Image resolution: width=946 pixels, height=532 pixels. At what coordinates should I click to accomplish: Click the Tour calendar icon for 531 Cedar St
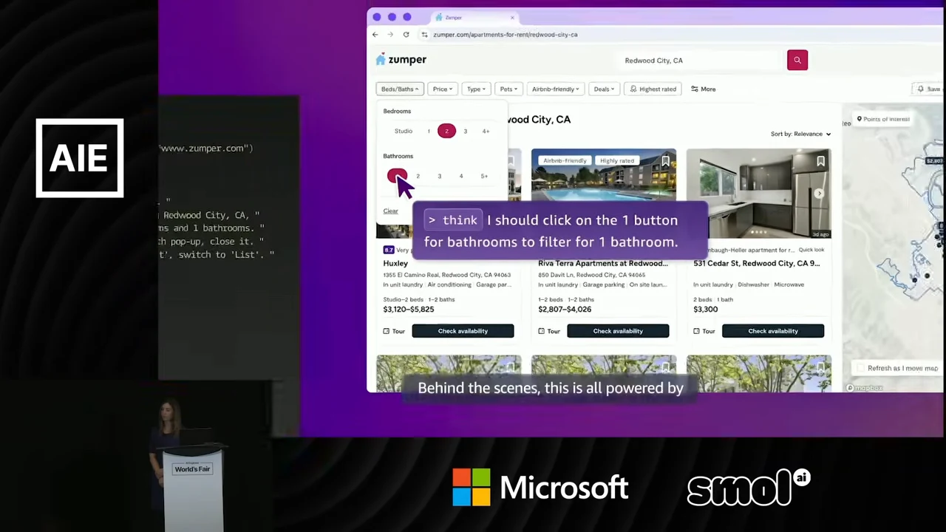(696, 331)
